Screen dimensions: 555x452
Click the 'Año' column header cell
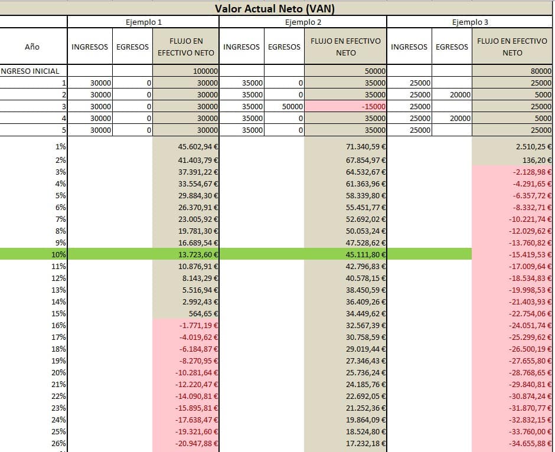[33, 47]
